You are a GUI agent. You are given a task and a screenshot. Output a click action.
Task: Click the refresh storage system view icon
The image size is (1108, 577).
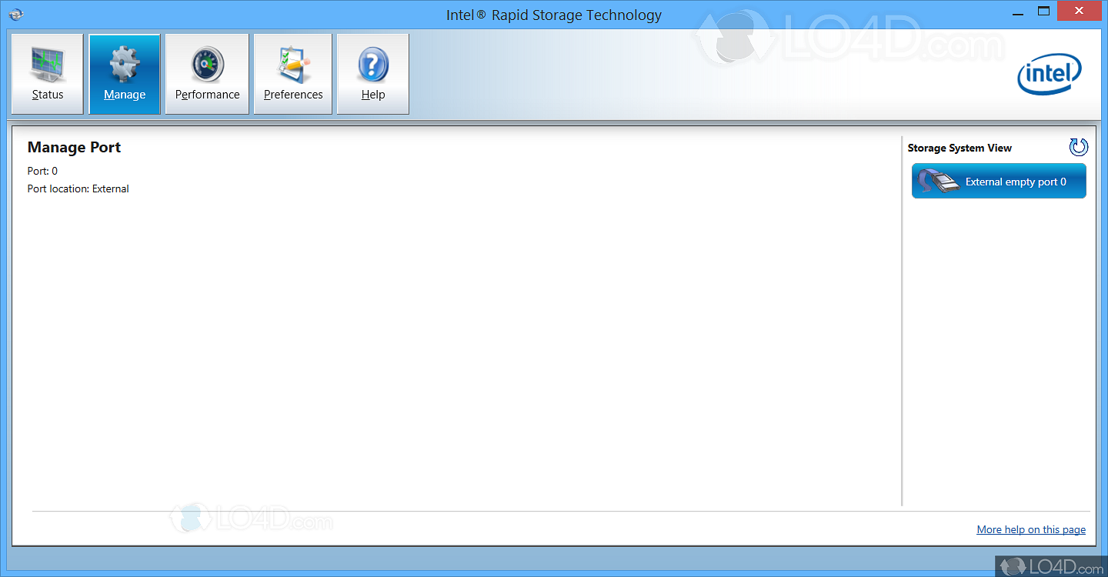[1079, 147]
